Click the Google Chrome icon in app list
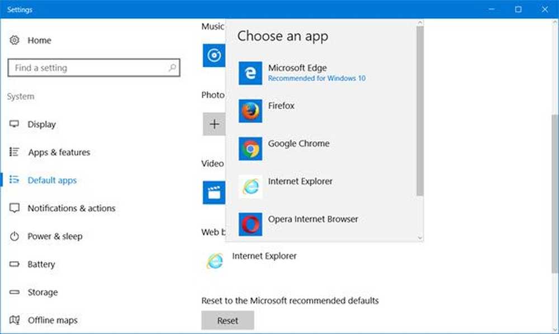Screen dimensions: 559x334 tap(250, 149)
